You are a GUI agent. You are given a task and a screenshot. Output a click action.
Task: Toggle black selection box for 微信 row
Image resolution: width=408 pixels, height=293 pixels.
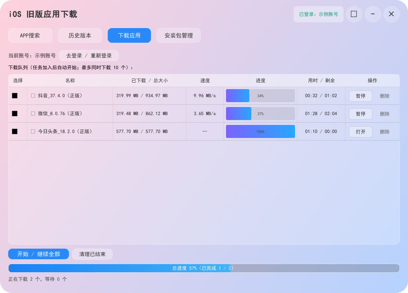[15, 114]
